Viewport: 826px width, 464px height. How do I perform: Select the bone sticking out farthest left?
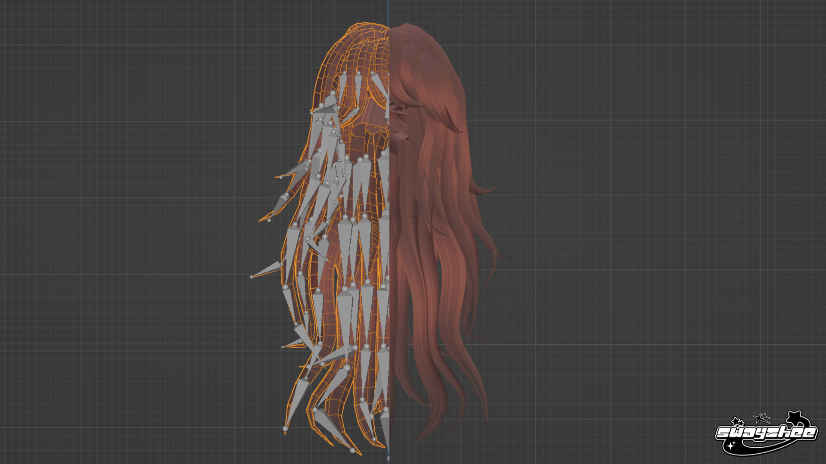[x=266, y=269]
